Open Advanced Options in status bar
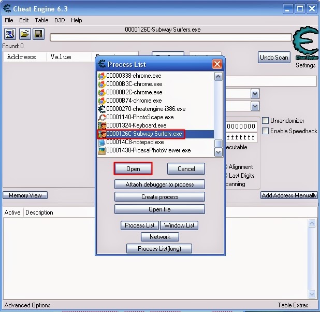 click(27, 305)
